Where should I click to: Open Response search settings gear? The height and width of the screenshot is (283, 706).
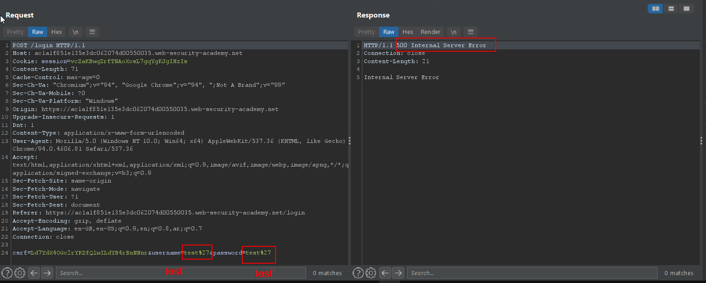[x=371, y=273]
